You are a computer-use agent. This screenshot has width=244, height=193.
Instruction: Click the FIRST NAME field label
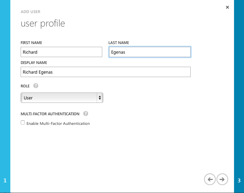click(x=31, y=43)
